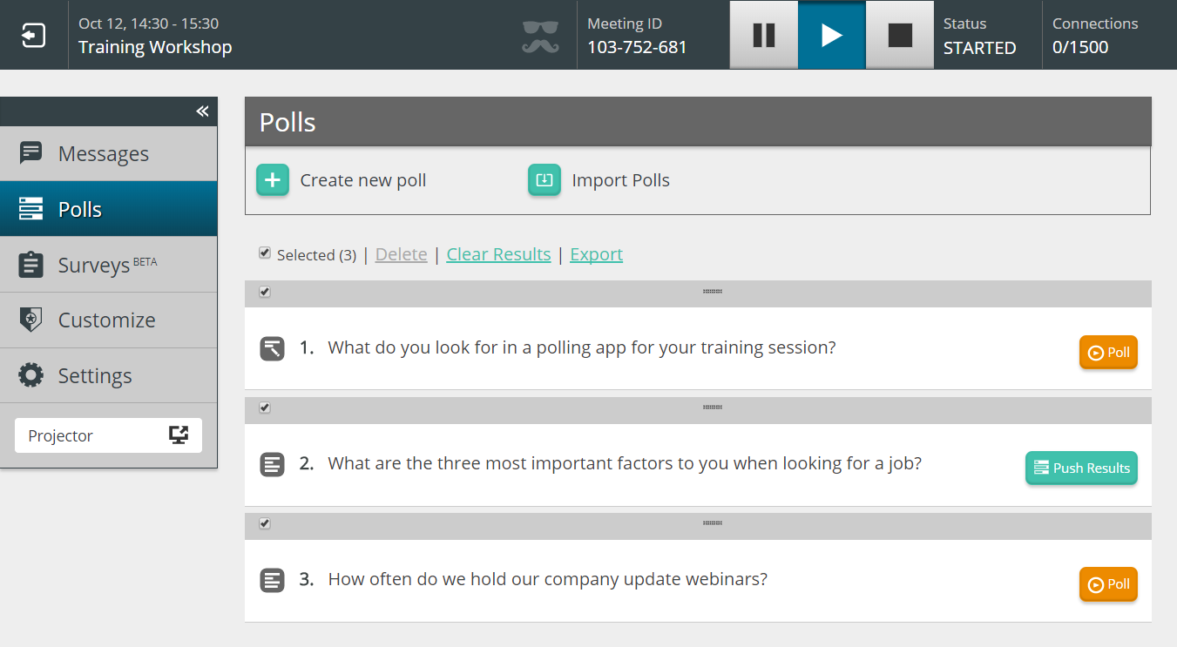The height and width of the screenshot is (647, 1177).
Task: Click the green plus icon to create new poll
Action: [273, 180]
